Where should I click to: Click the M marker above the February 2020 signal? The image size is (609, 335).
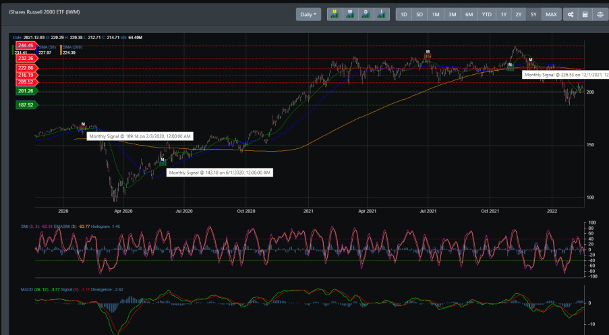pos(83,124)
